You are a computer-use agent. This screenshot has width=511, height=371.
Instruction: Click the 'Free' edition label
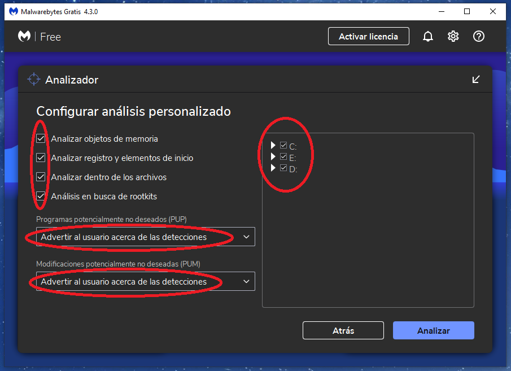point(50,37)
